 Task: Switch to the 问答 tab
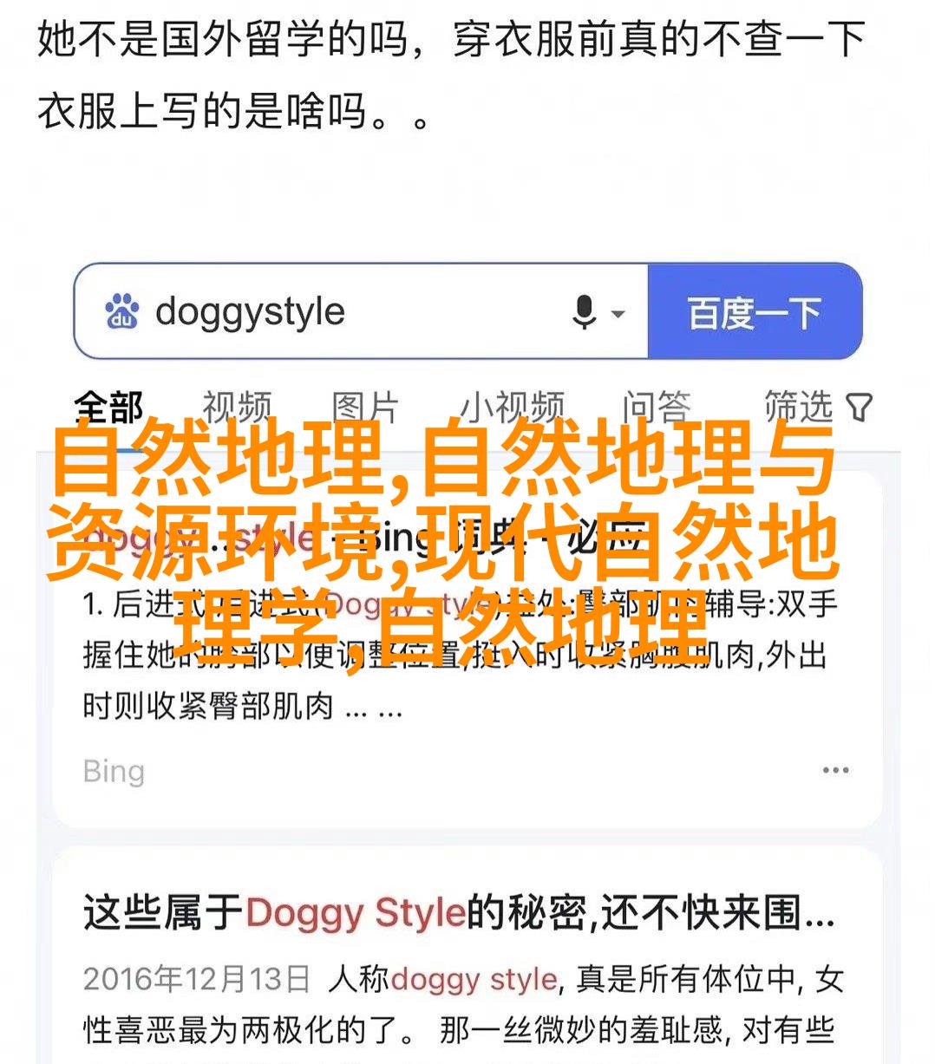point(657,407)
